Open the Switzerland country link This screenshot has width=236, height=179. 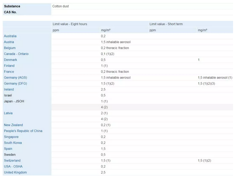12,160
